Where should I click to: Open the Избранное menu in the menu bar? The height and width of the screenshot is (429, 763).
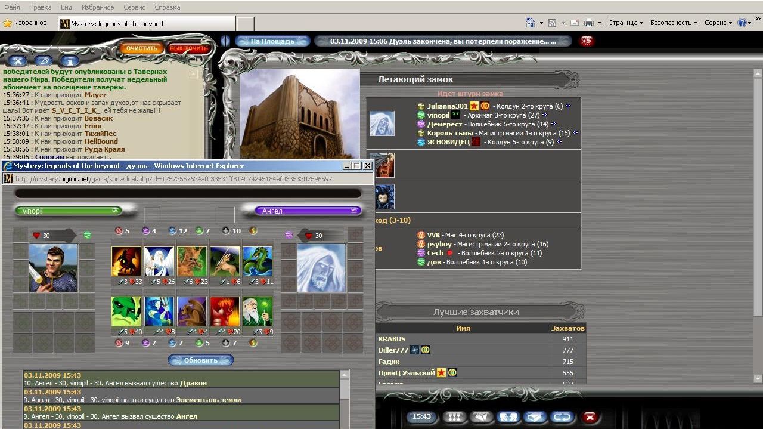point(97,7)
